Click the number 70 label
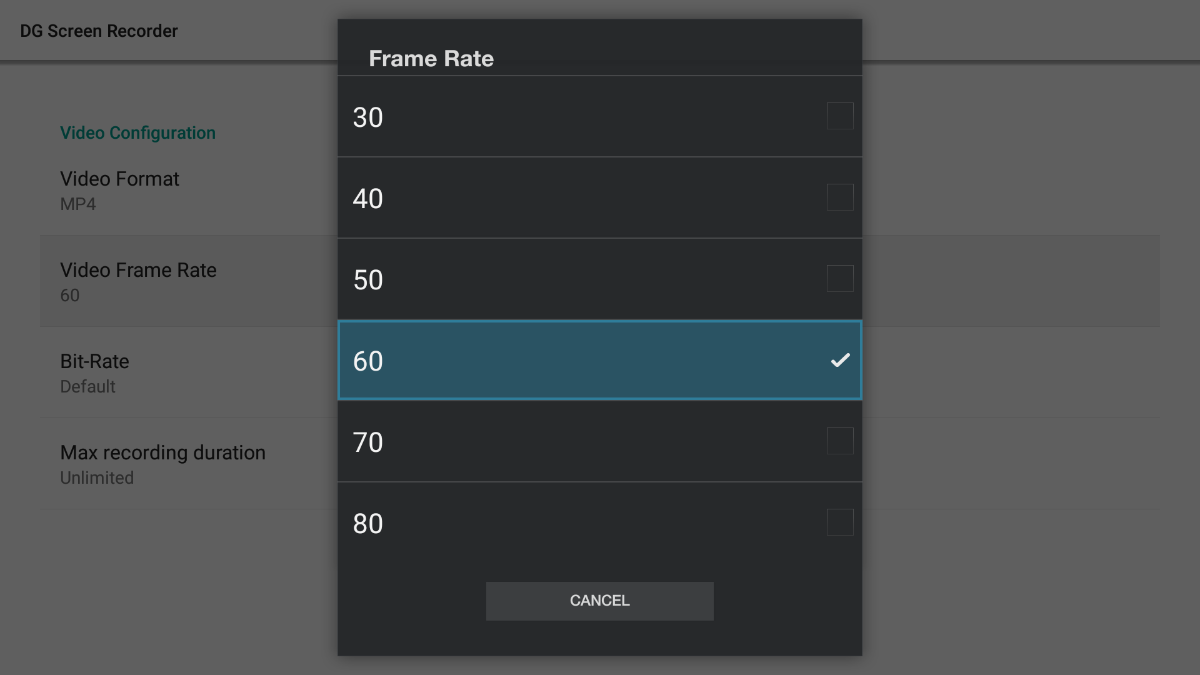 click(367, 442)
